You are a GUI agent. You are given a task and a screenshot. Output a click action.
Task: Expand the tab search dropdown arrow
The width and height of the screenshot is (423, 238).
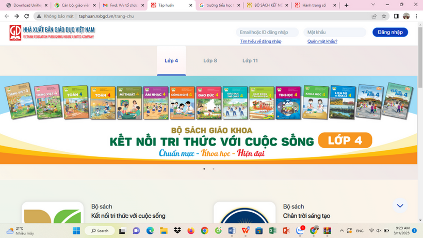pyautogui.click(x=373, y=5)
